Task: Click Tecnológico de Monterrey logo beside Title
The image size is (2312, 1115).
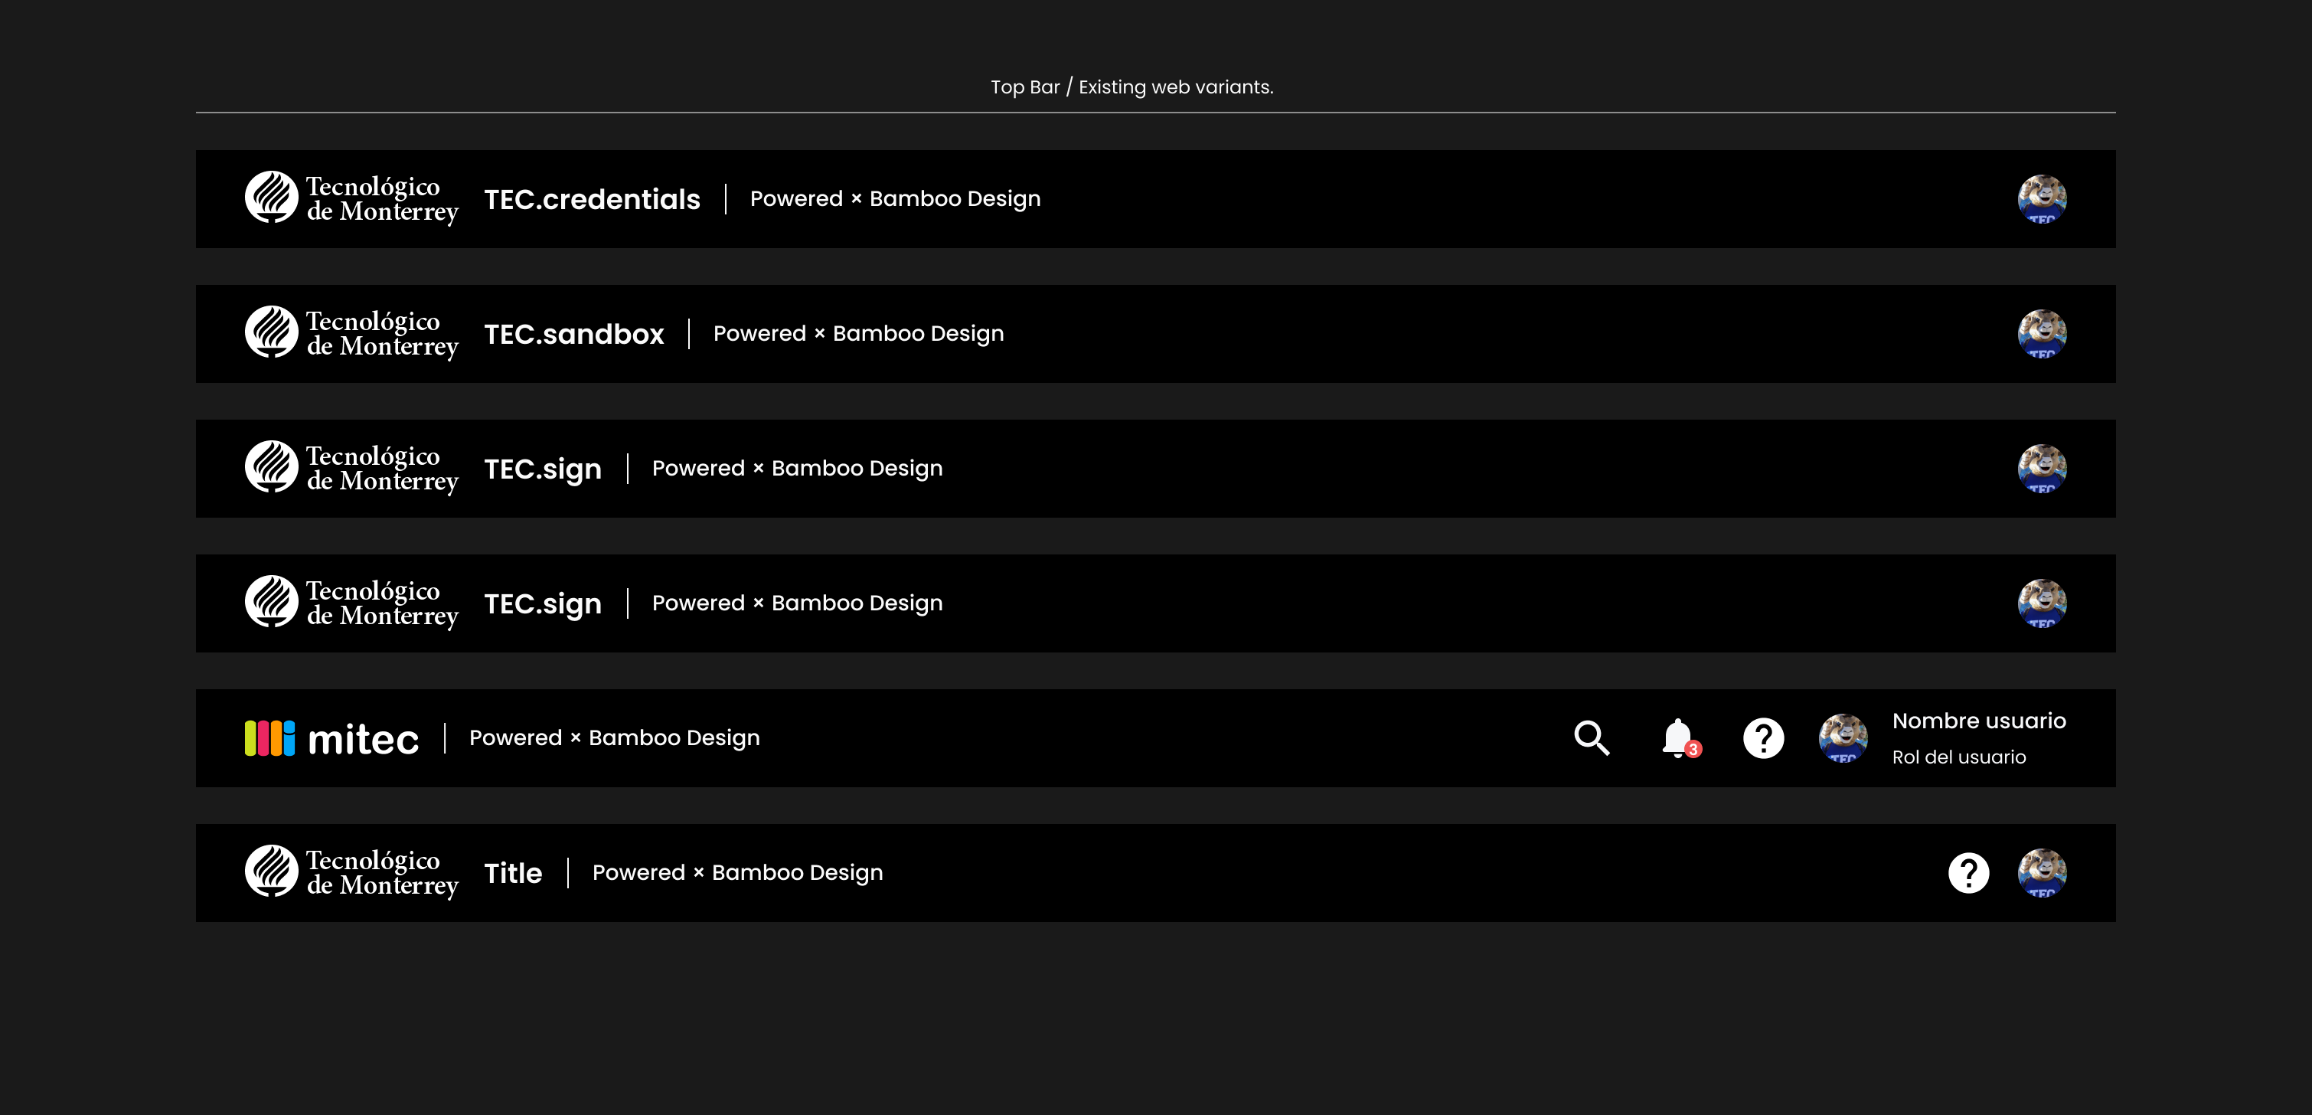Action: [351, 872]
